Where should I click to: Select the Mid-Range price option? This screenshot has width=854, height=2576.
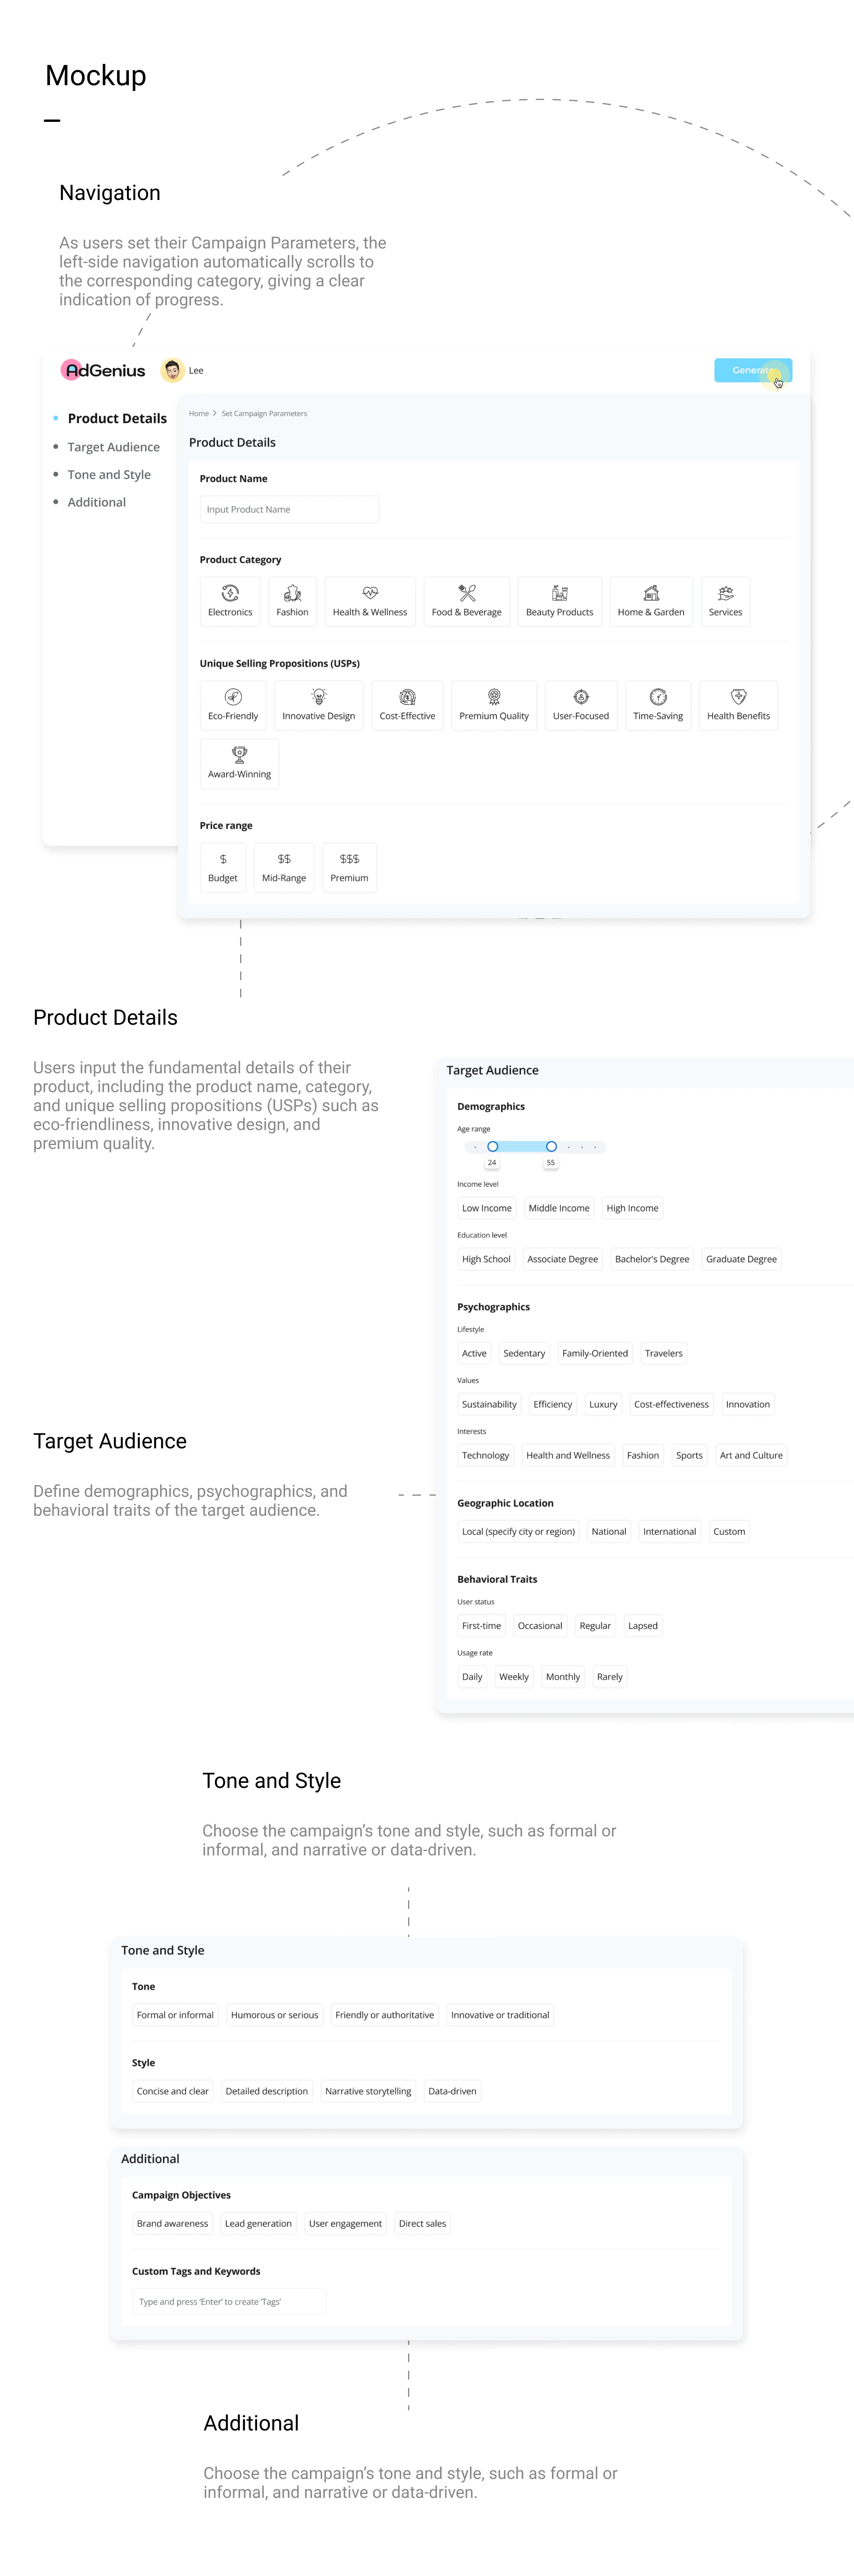tap(284, 867)
